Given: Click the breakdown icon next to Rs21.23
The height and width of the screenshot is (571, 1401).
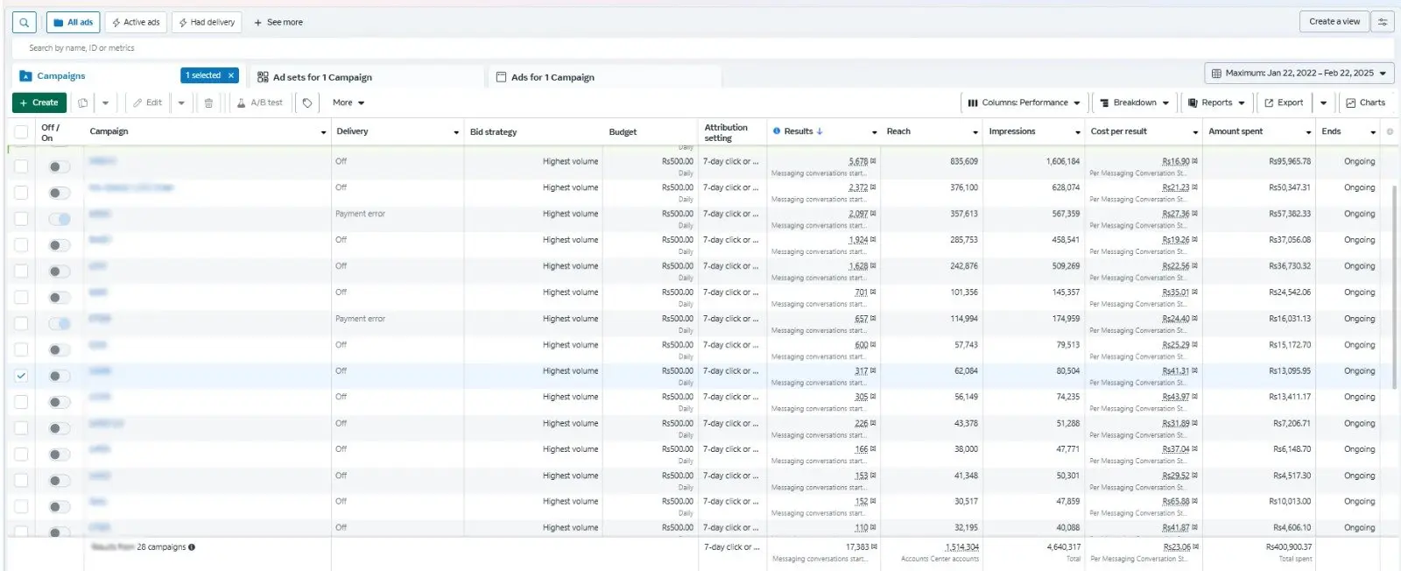Looking at the screenshot, I should point(1195,187).
